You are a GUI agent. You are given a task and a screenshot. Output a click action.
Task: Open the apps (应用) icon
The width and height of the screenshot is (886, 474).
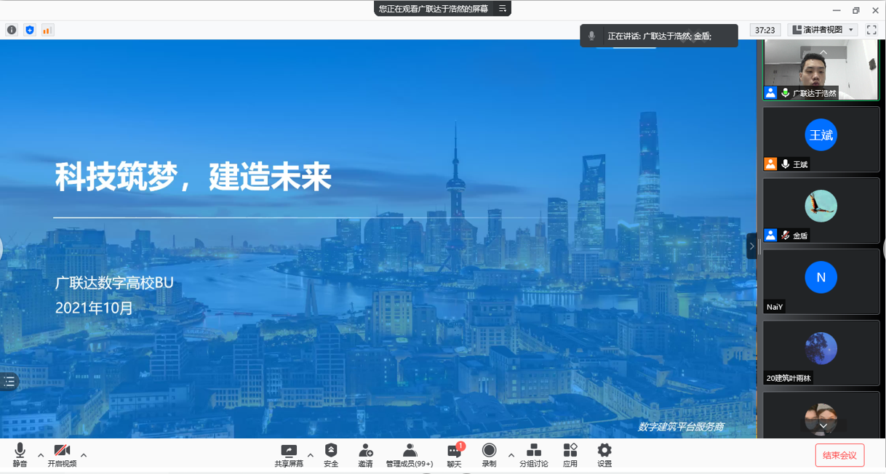pos(570,455)
